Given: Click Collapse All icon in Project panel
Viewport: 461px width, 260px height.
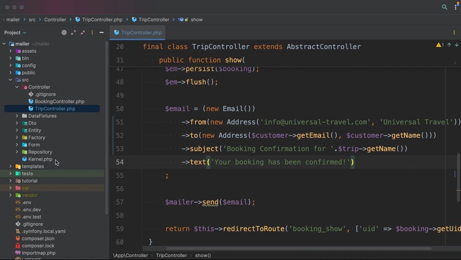Looking at the screenshot, I should 83,32.
